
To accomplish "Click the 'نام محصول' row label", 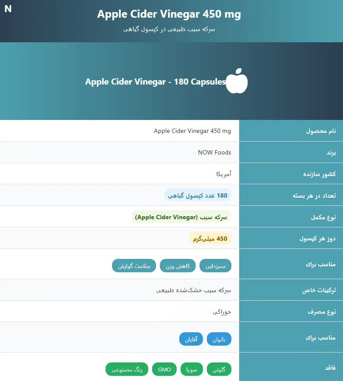I will pyautogui.click(x=321, y=131).
